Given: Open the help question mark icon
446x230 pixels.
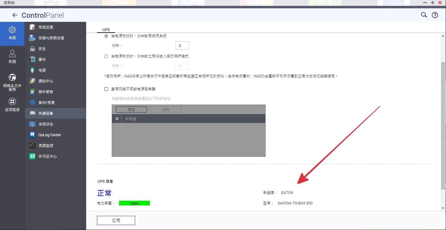Looking at the screenshot, I should [435, 15].
